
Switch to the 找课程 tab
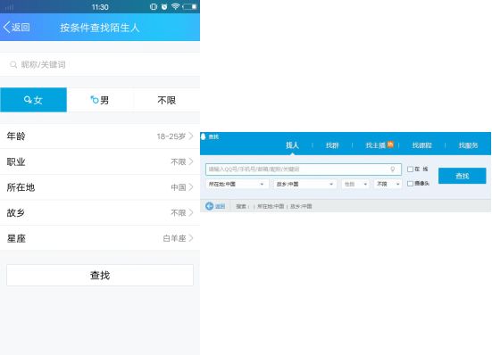[421, 145]
